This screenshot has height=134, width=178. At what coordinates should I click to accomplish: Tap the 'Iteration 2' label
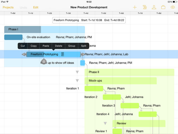(91, 97)
